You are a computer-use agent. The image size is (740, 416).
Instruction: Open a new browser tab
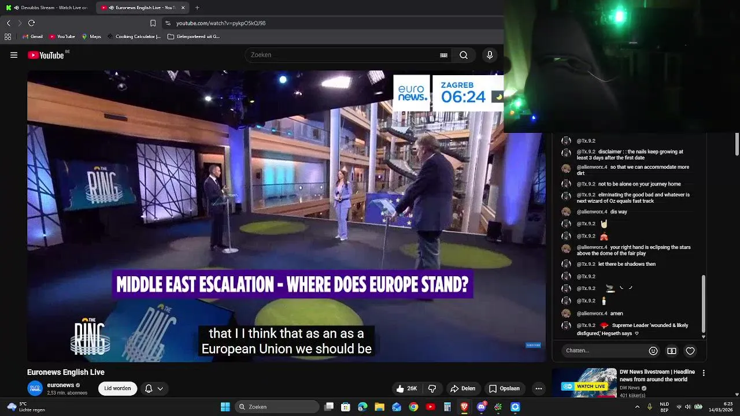point(197,8)
